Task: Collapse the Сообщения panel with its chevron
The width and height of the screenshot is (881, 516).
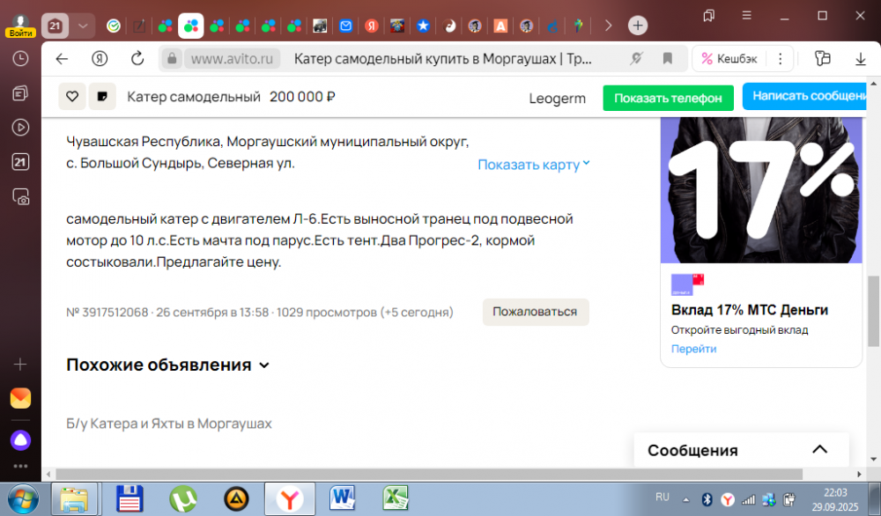Action: (x=818, y=450)
